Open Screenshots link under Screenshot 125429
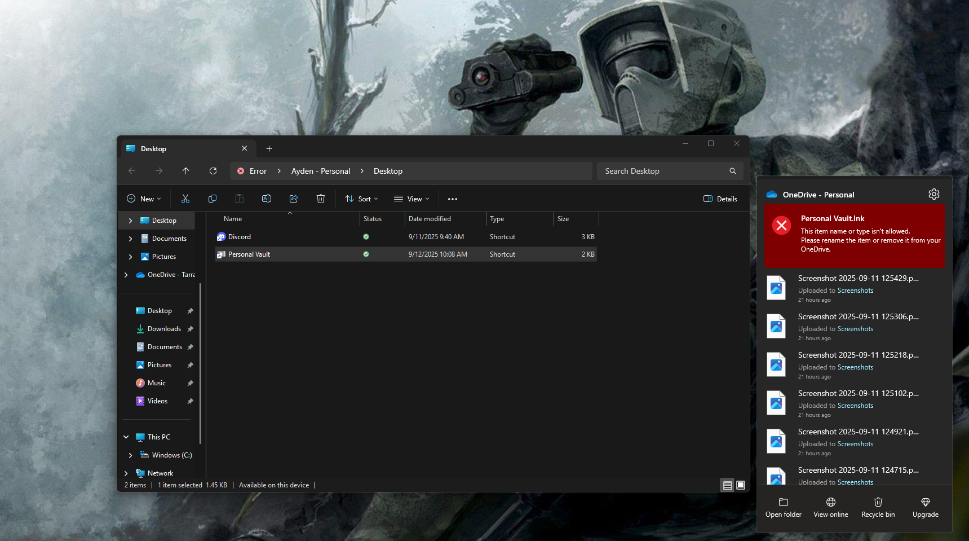Viewport: 969px width, 541px height. tap(855, 291)
